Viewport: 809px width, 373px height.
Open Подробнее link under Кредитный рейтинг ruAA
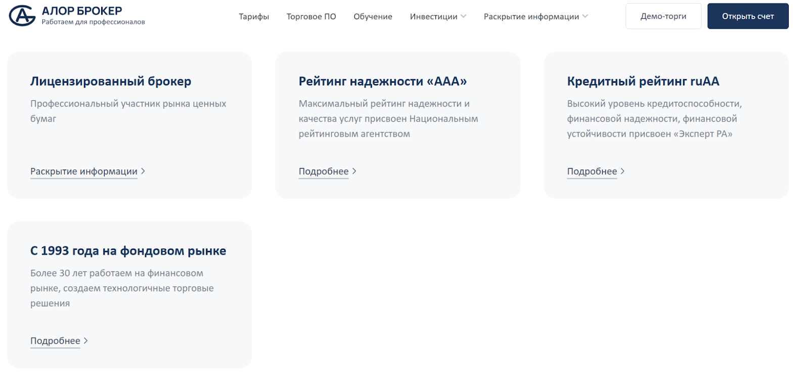[592, 171]
